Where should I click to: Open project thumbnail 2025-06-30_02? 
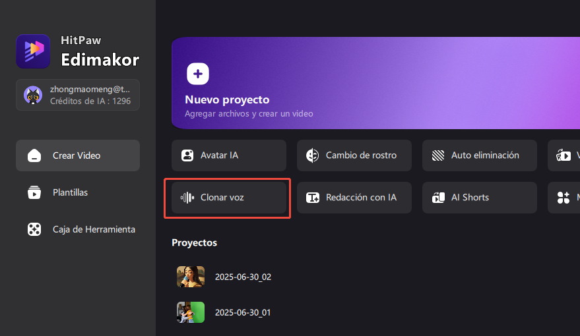(191, 277)
